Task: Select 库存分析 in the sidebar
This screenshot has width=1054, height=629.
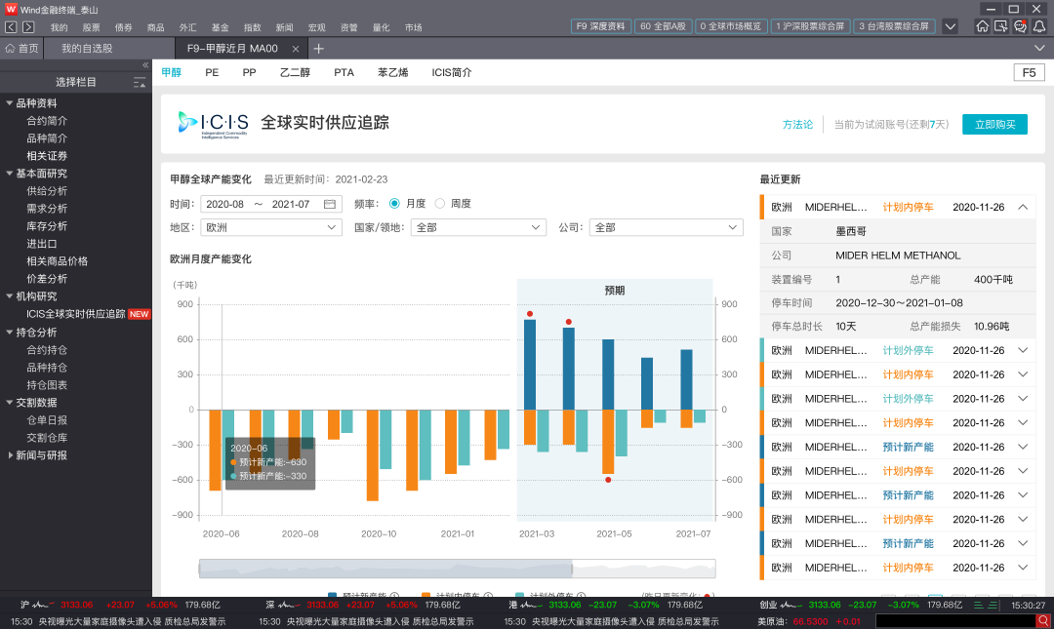Action: click(47, 226)
